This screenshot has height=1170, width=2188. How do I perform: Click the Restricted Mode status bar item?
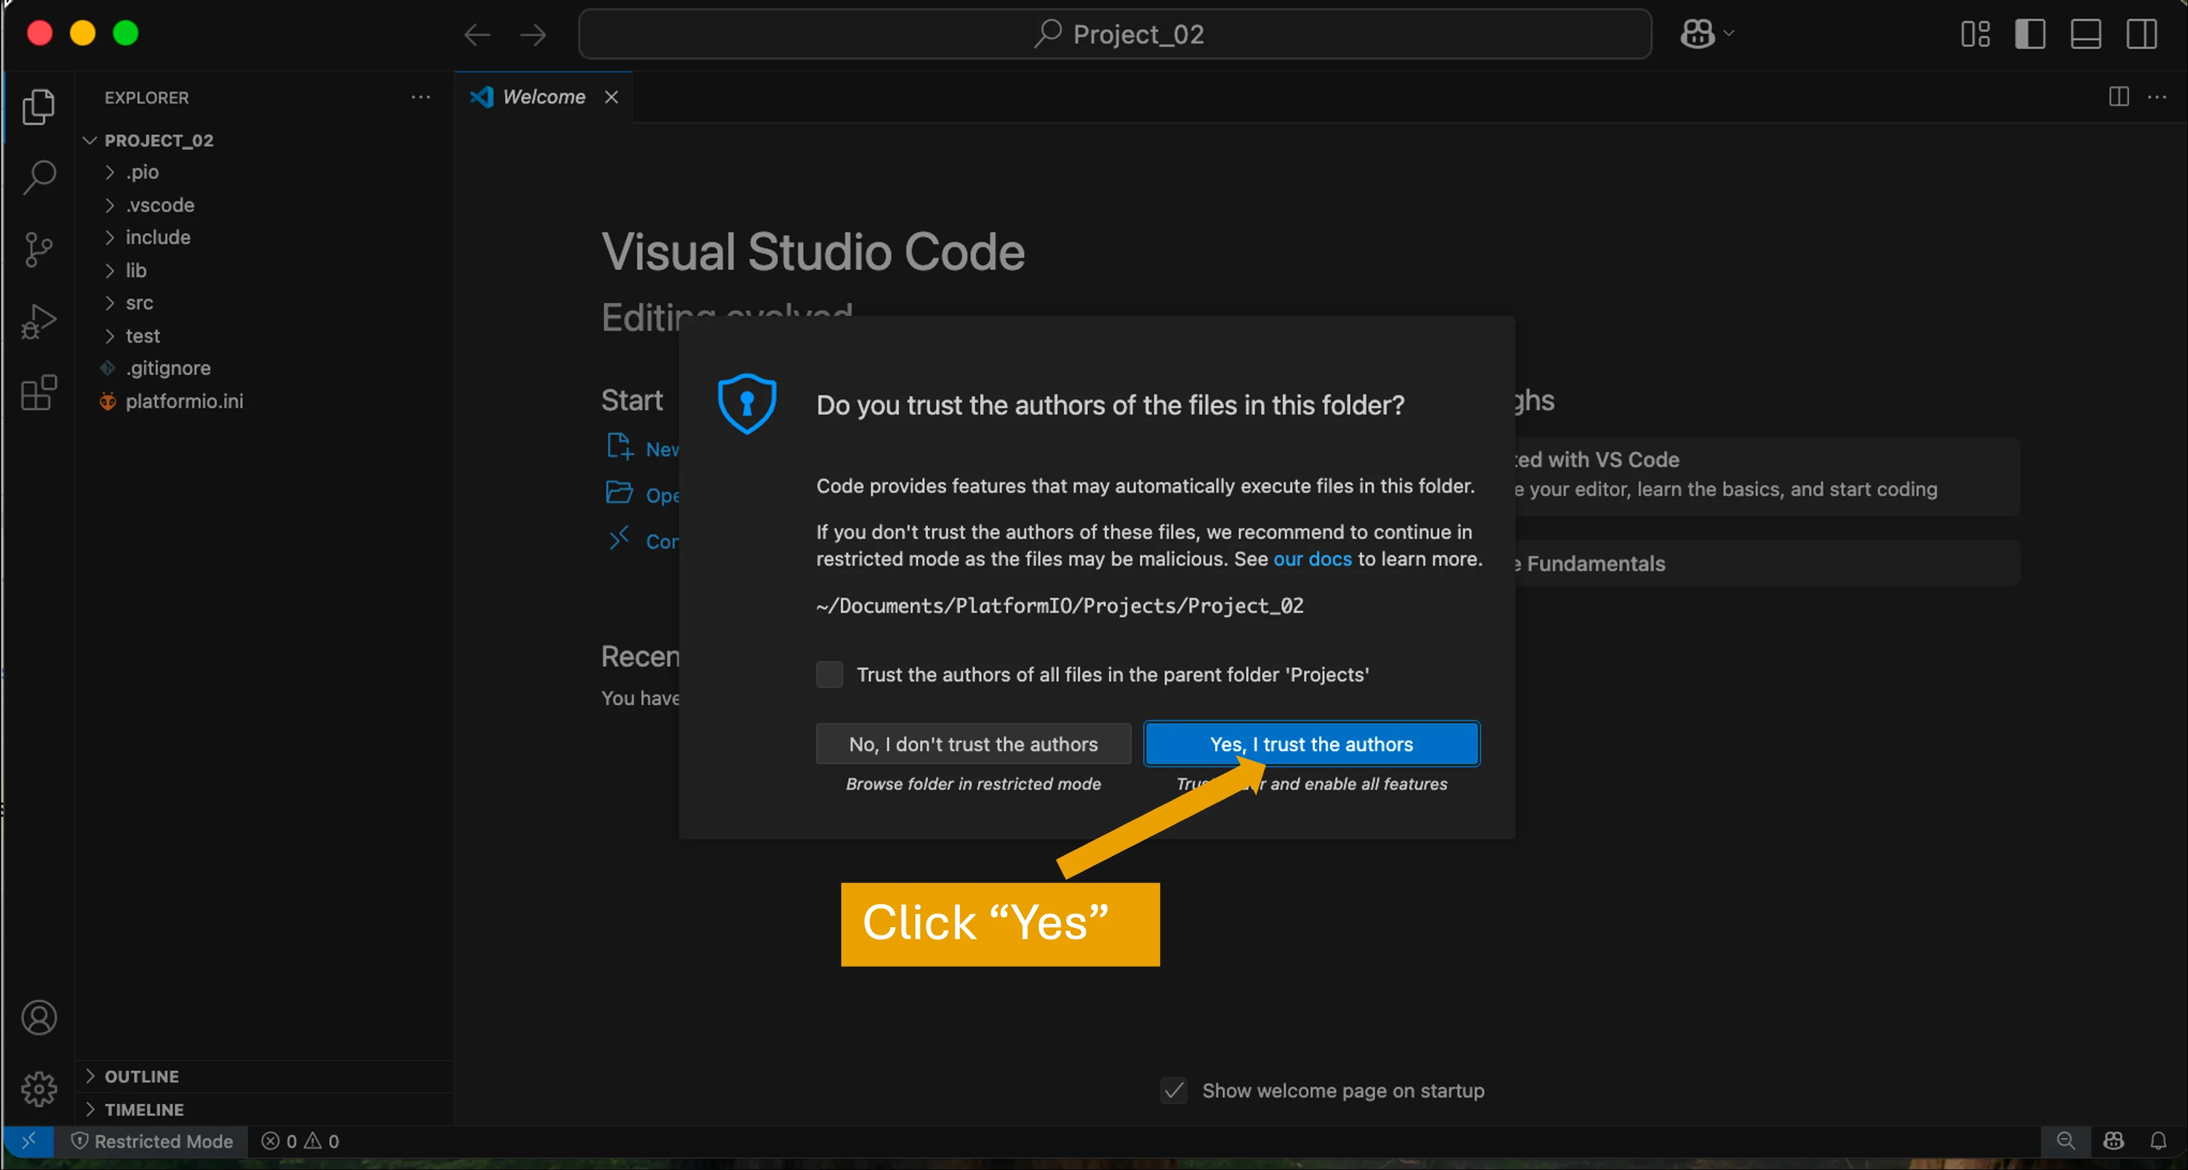151,1141
